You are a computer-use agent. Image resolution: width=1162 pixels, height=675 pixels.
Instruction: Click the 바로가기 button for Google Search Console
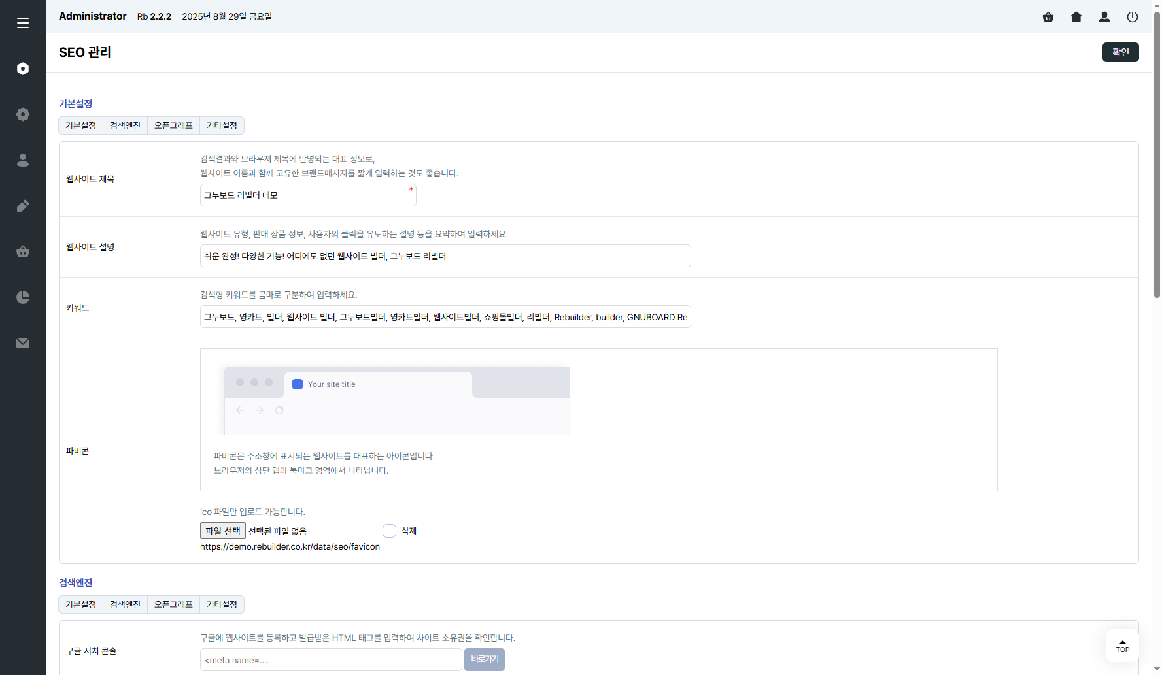pos(484,659)
